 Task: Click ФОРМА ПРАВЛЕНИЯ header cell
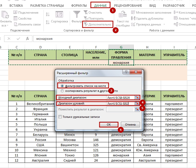pyautogui.click(x=121, y=55)
